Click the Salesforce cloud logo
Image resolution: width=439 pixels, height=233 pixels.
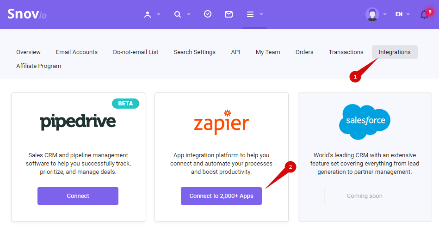pos(365,122)
